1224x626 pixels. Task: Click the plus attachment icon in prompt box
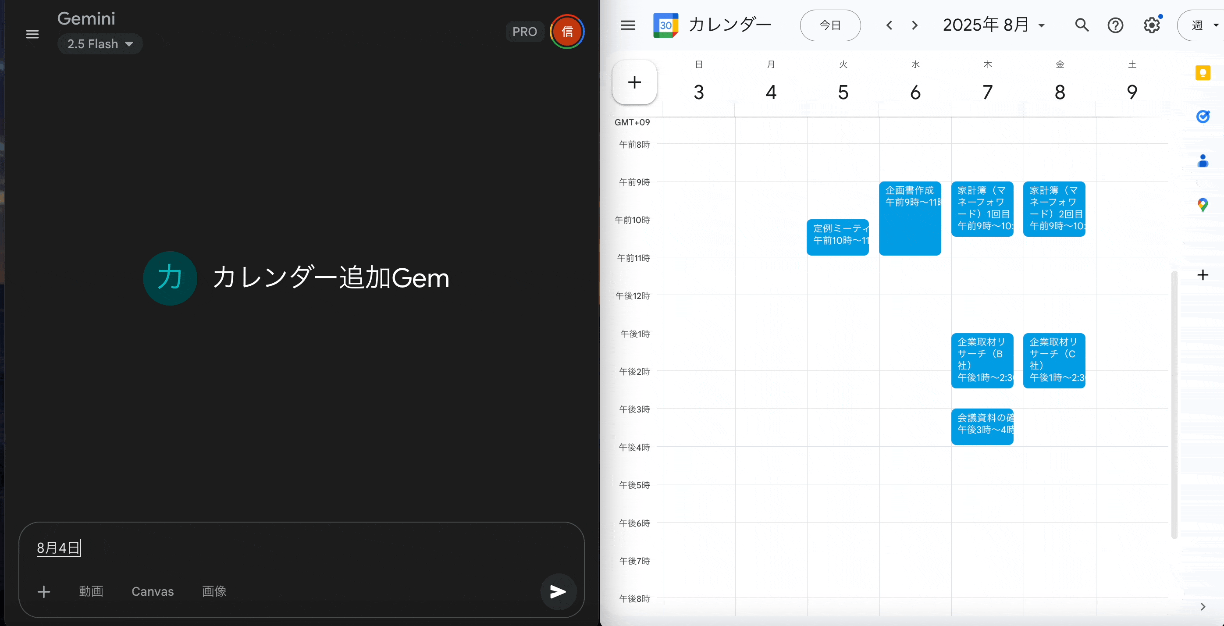click(x=44, y=591)
